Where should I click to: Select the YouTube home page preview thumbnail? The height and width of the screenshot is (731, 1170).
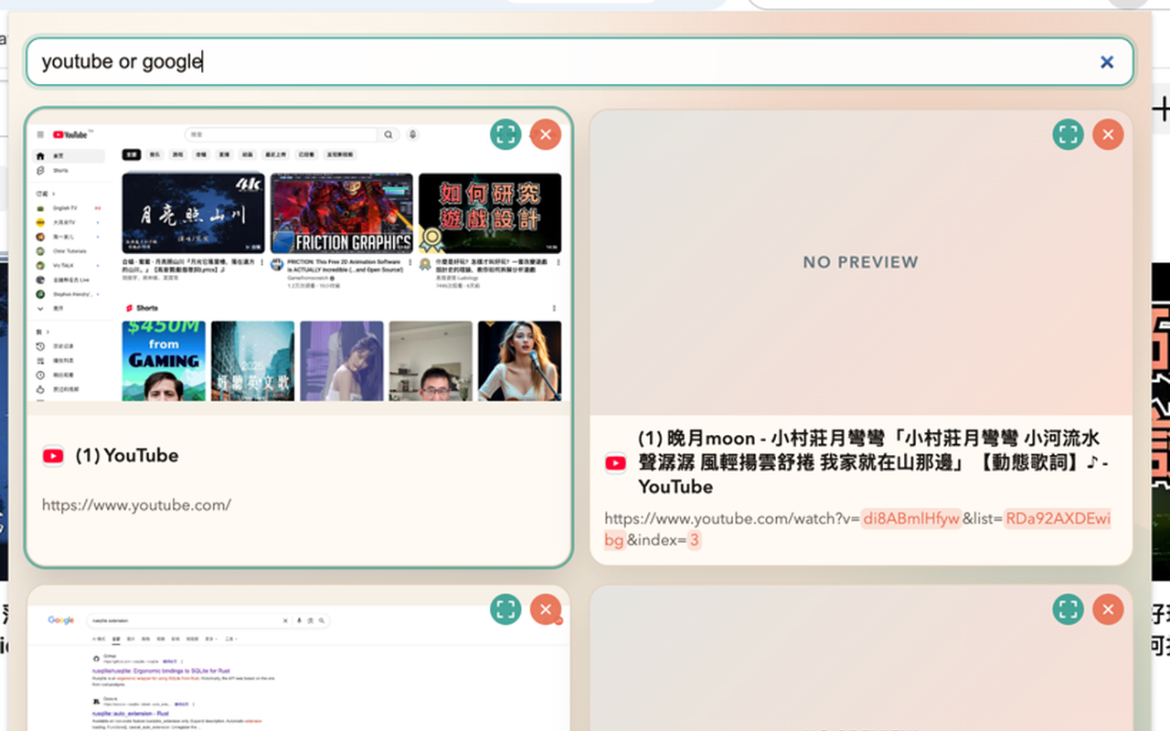click(299, 262)
